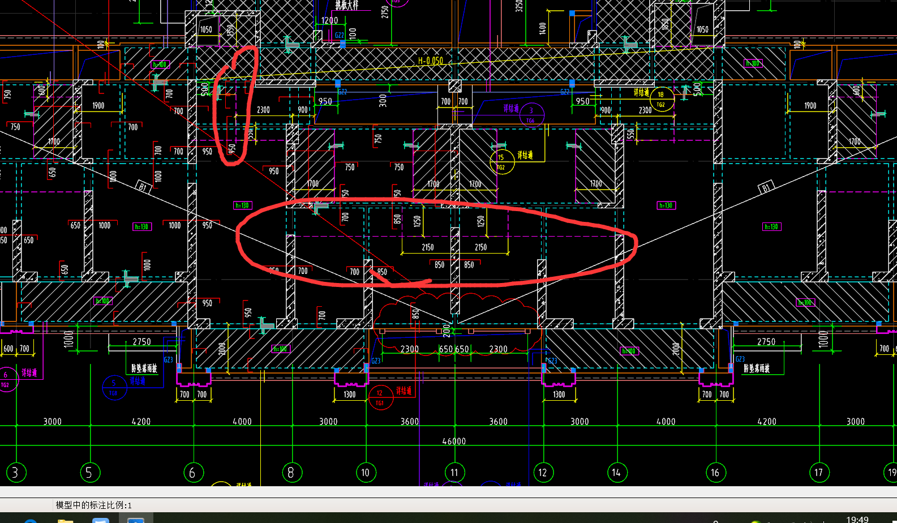Image resolution: width=897 pixels, height=523 pixels.
Task: Open the taskbar clock showing 19:49
Action: click(857, 519)
